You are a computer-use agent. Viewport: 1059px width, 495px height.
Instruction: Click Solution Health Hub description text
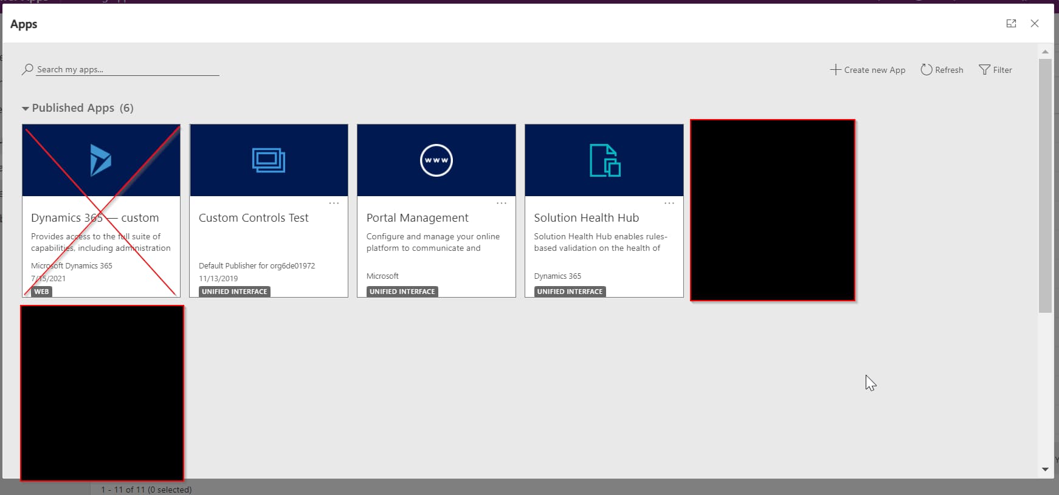pyautogui.click(x=601, y=242)
